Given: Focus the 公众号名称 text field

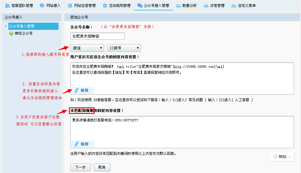Looking at the screenshot, I should click(97, 36).
